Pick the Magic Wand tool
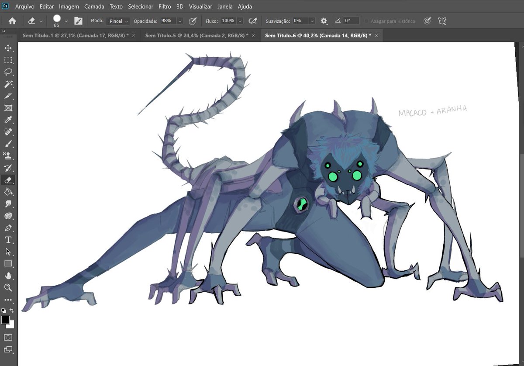524x366 pixels. pyautogui.click(x=8, y=84)
